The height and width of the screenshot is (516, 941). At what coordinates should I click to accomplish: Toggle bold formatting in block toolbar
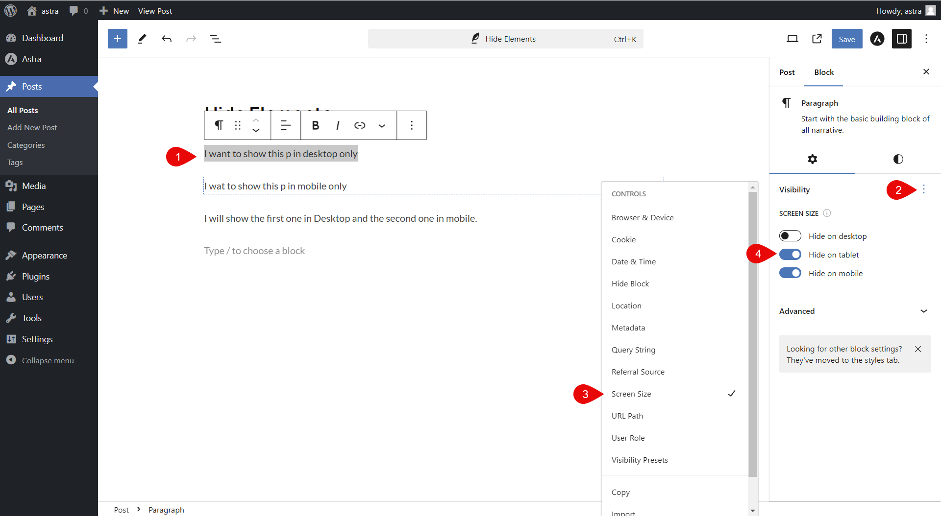[316, 125]
